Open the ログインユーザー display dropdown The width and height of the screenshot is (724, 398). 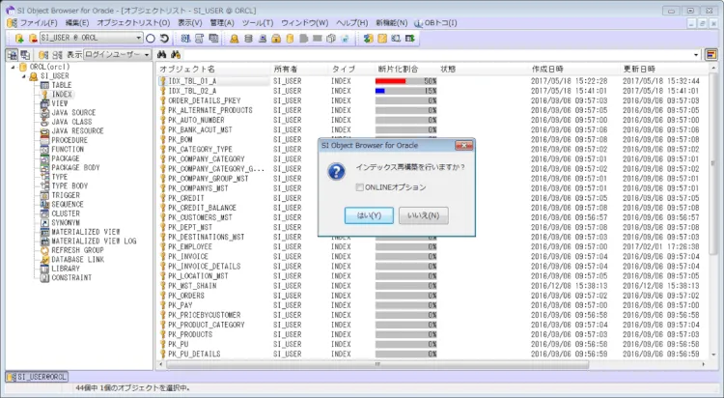click(x=147, y=54)
